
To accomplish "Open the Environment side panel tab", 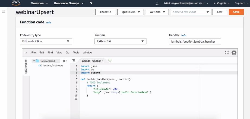I will [x=26, y=66].
